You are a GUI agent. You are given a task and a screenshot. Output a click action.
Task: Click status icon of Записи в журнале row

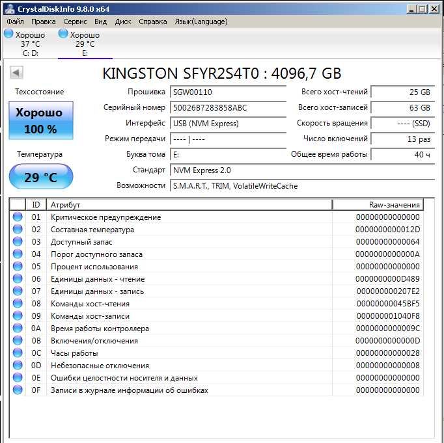point(18,390)
